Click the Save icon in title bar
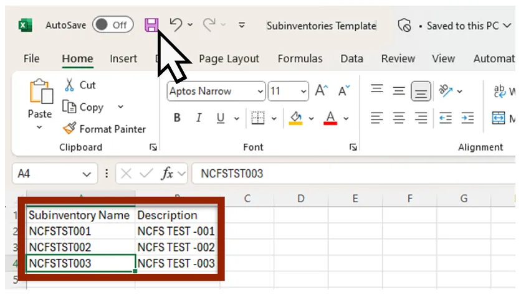Image resolution: width=521 pixels, height=295 pixels. pos(151,25)
